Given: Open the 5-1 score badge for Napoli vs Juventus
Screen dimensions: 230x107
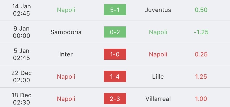Looking at the screenshot, I should [115, 10].
